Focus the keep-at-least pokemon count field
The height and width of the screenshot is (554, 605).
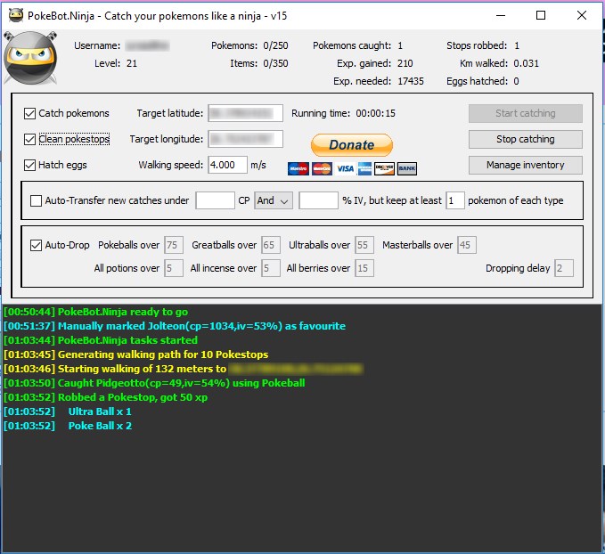point(454,200)
